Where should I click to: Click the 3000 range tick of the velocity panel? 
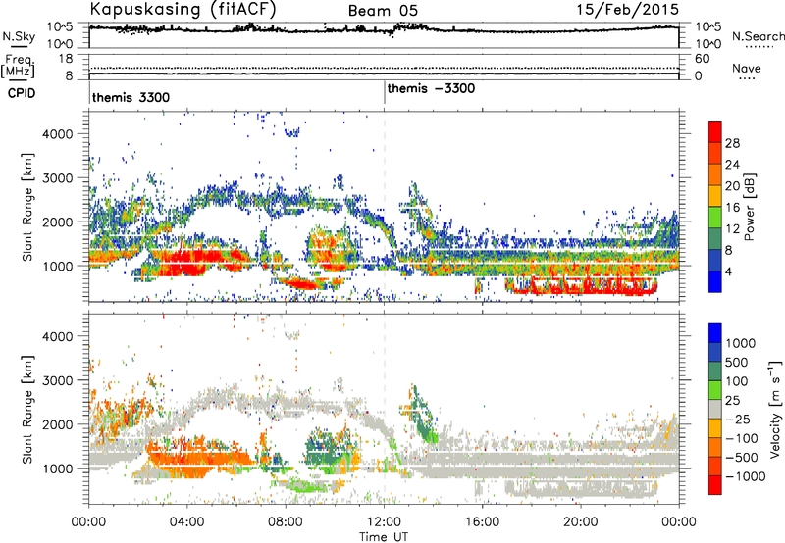pos(58,380)
